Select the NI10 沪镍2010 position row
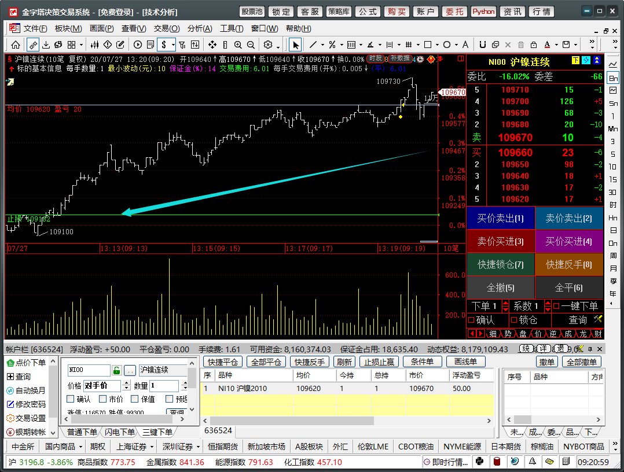 [347, 389]
